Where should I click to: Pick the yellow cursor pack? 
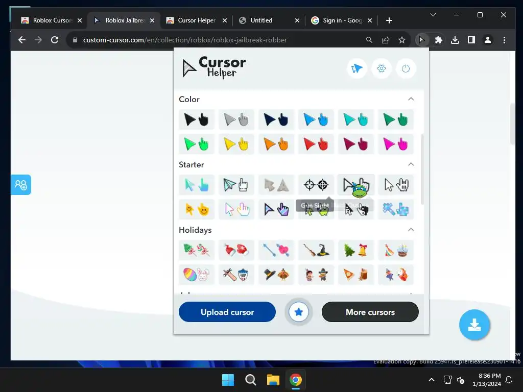coord(236,144)
